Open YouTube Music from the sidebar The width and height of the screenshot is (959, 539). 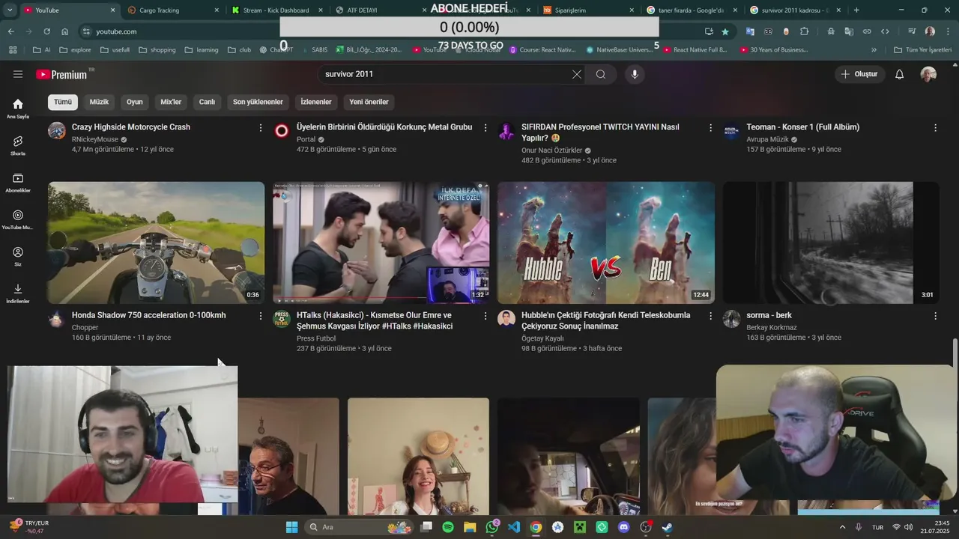click(18, 219)
